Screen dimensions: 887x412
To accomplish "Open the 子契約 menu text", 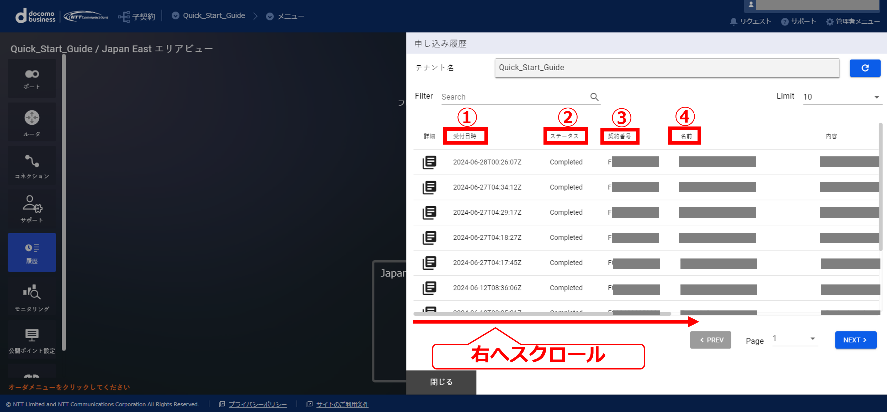I will tap(143, 17).
